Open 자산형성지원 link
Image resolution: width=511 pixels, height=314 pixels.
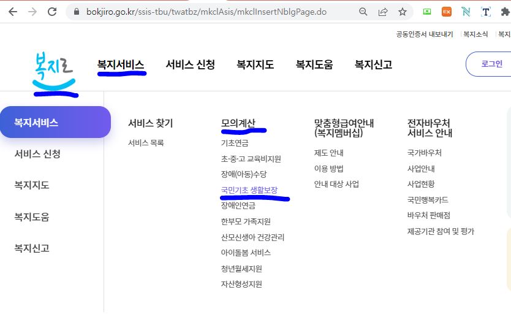tap(241, 284)
